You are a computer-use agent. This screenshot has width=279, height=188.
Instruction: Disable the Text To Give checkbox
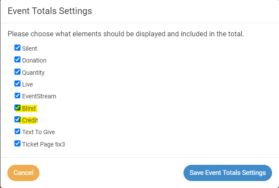point(18,131)
